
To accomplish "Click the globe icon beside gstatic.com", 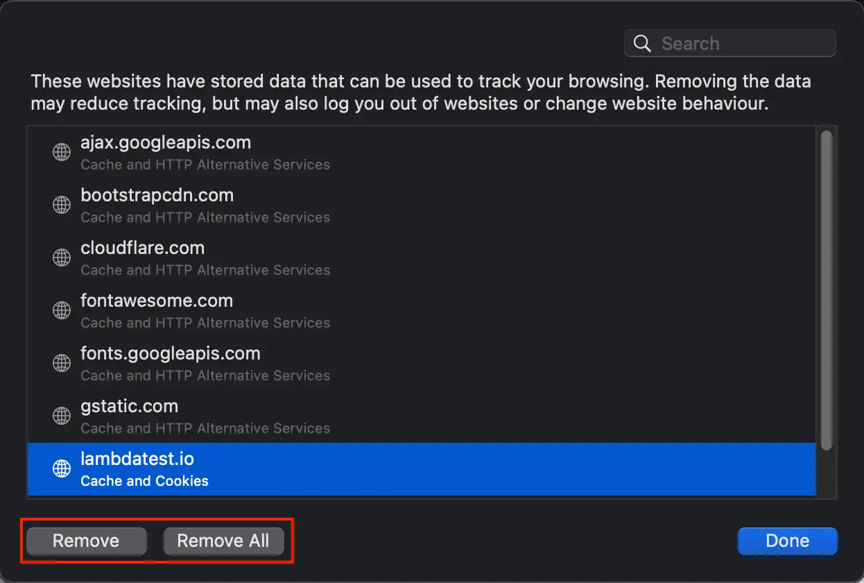I will point(61,416).
